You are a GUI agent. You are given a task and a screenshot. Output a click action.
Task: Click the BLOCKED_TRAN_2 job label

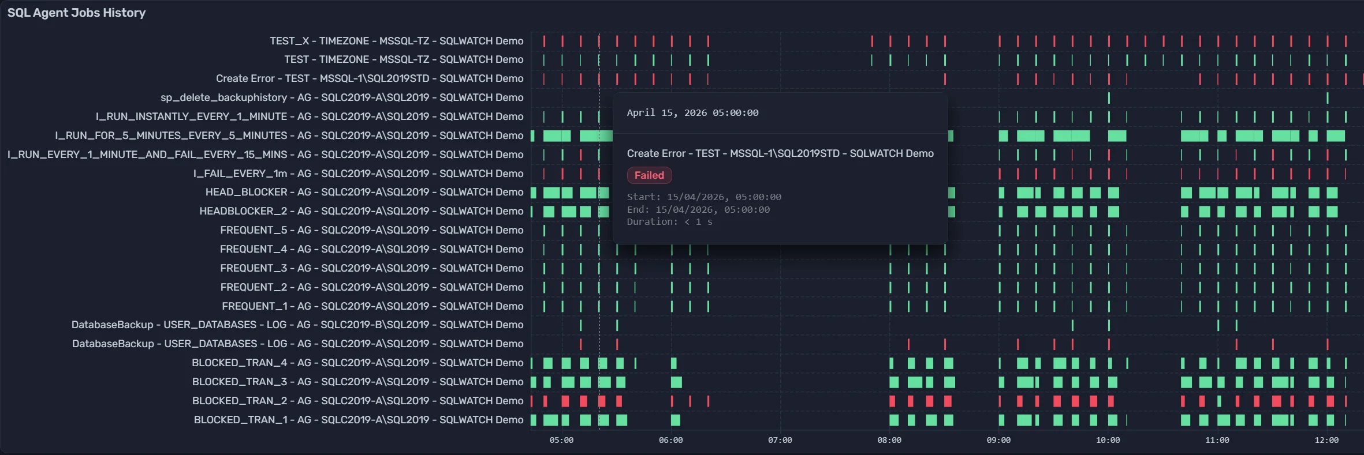tap(357, 401)
